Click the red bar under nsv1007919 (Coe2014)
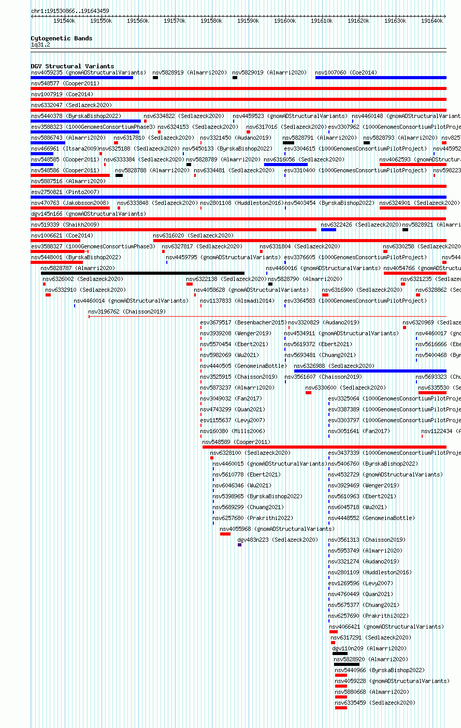 [239, 99]
